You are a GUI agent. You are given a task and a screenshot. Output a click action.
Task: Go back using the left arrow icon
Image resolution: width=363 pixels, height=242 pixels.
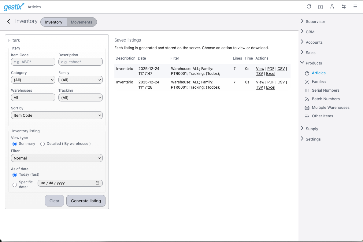click(x=9, y=21)
